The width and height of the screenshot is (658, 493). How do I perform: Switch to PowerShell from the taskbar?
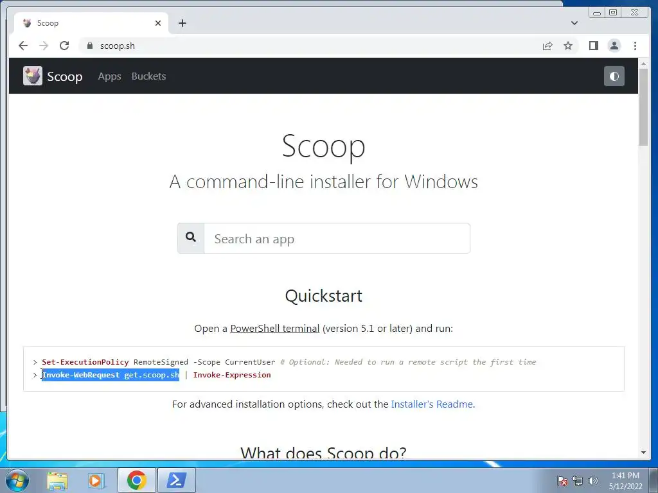tap(176, 480)
